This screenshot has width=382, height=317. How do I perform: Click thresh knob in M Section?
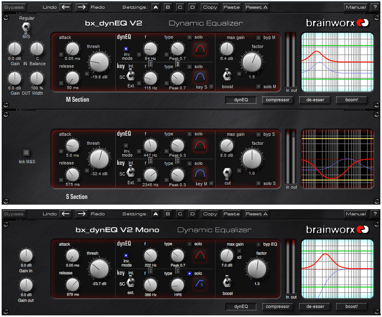99,62
